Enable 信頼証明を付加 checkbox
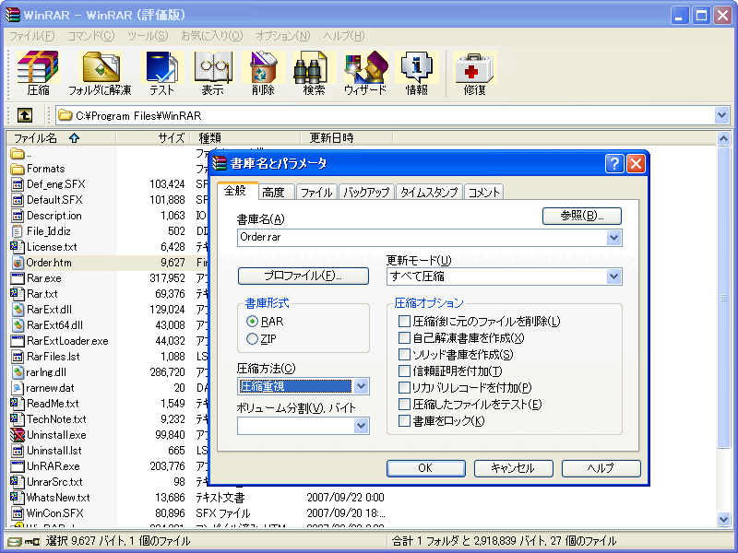This screenshot has height=553, width=738. pyautogui.click(x=404, y=371)
